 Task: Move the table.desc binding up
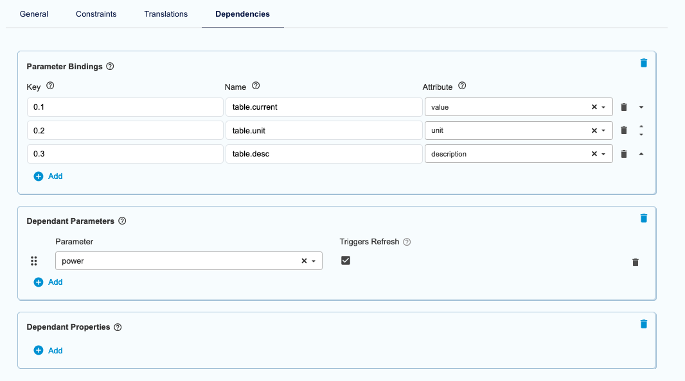[x=641, y=153]
